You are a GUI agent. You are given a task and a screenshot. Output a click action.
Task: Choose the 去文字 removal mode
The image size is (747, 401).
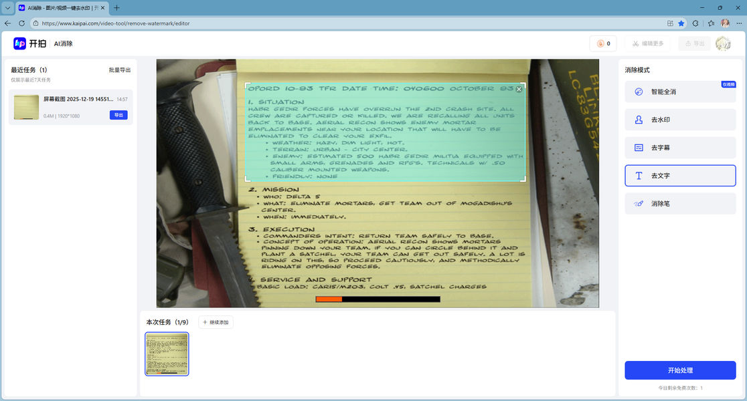(680, 175)
